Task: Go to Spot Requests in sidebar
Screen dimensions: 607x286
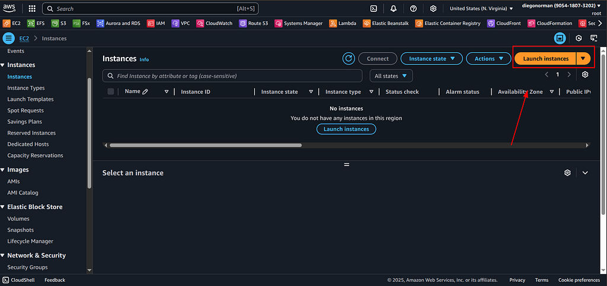Action: tap(25, 110)
